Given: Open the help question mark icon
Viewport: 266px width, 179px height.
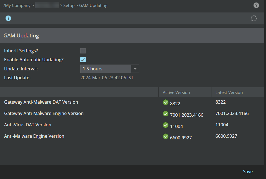Looking at the screenshot, I should 256,5.
